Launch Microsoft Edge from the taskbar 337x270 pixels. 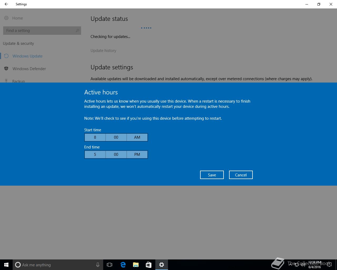[x=123, y=265]
